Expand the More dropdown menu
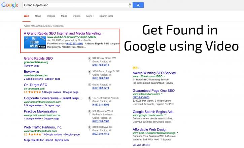This screenshot has width=244, height=148. [x=90, y=16]
